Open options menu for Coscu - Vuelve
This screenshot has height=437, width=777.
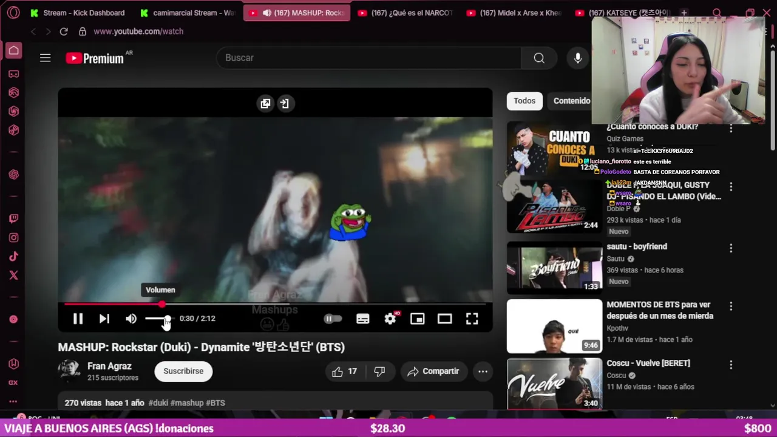click(x=731, y=365)
